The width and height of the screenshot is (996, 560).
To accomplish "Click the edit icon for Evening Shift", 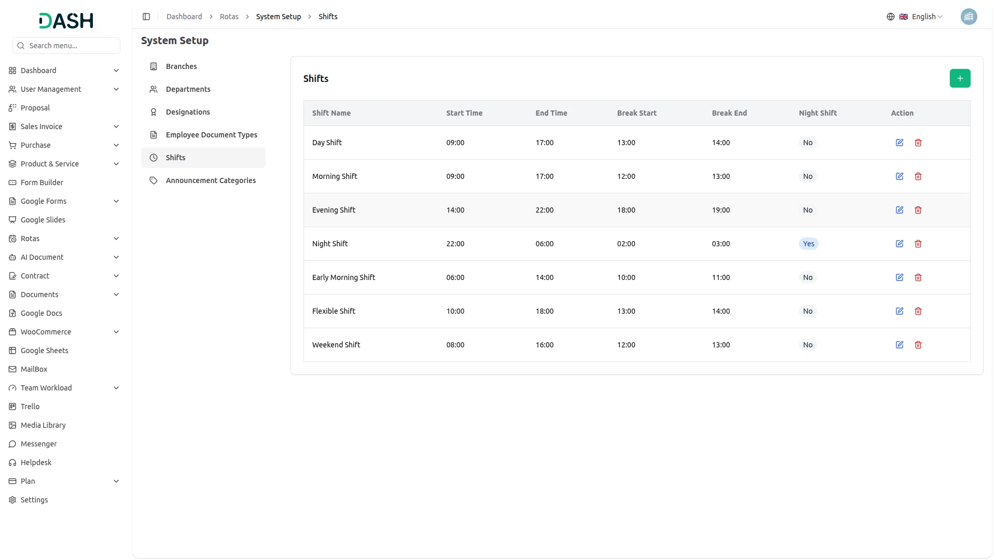I will click(900, 210).
